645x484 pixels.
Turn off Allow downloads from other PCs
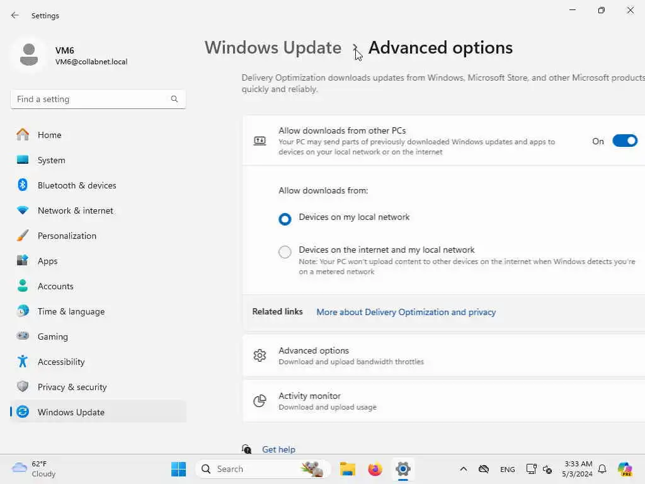[625, 141]
